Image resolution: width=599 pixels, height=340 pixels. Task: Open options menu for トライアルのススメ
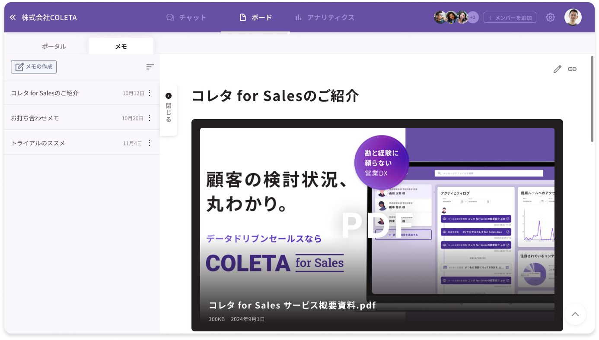150,143
